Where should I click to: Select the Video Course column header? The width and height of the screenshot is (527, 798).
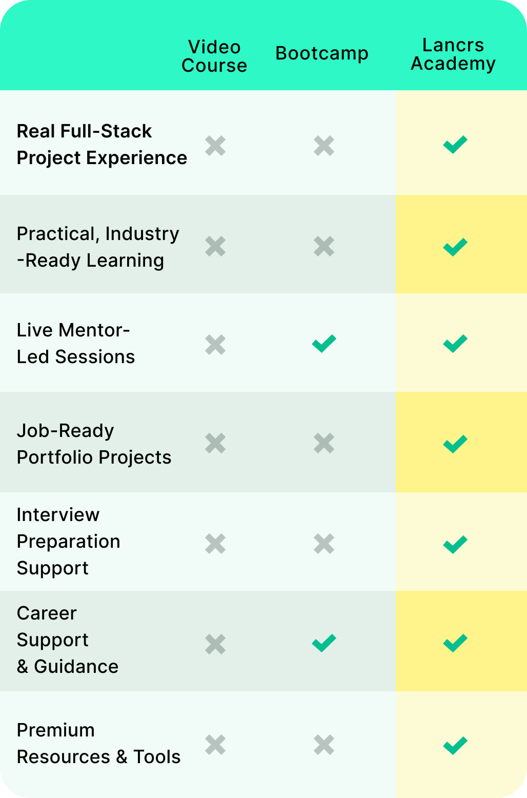214,56
